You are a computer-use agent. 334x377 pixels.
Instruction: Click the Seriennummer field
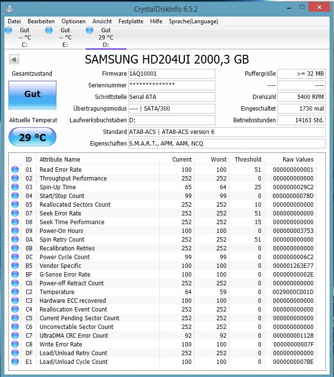pyautogui.click(x=172, y=85)
